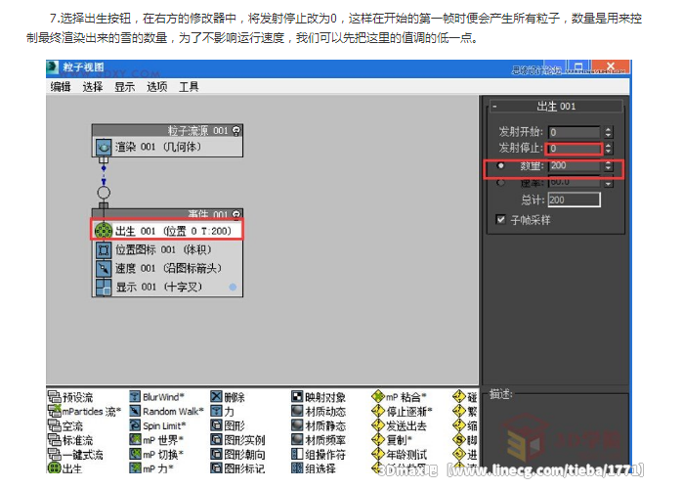This screenshot has height=489, width=683.
Task: Select the mP 世界 operator icon
Action: 135,440
